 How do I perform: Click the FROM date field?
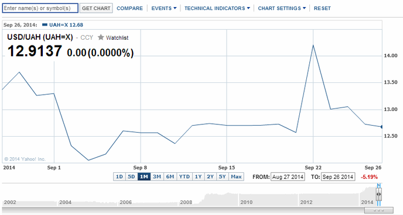coord(288,177)
